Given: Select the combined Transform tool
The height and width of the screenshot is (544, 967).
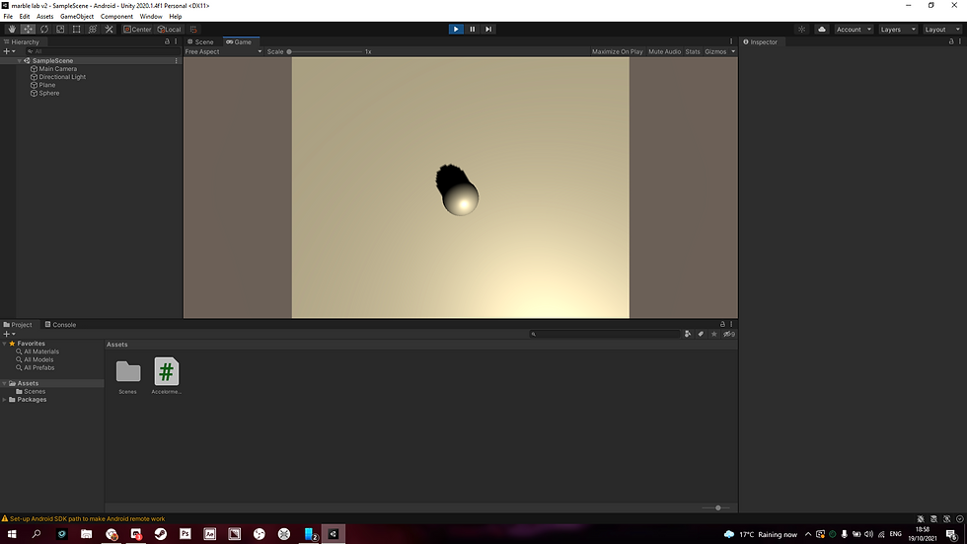Looking at the screenshot, I should (93, 29).
